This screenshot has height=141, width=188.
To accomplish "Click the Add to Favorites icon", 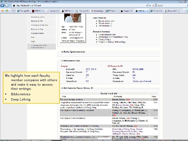I will click(x=7, y=11).
